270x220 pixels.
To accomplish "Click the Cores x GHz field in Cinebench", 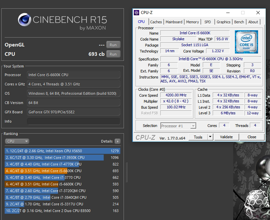I will point(74,84).
